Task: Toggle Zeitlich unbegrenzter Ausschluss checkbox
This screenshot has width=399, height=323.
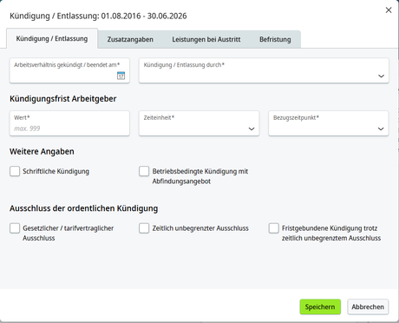Action: click(x=144, y=228)
